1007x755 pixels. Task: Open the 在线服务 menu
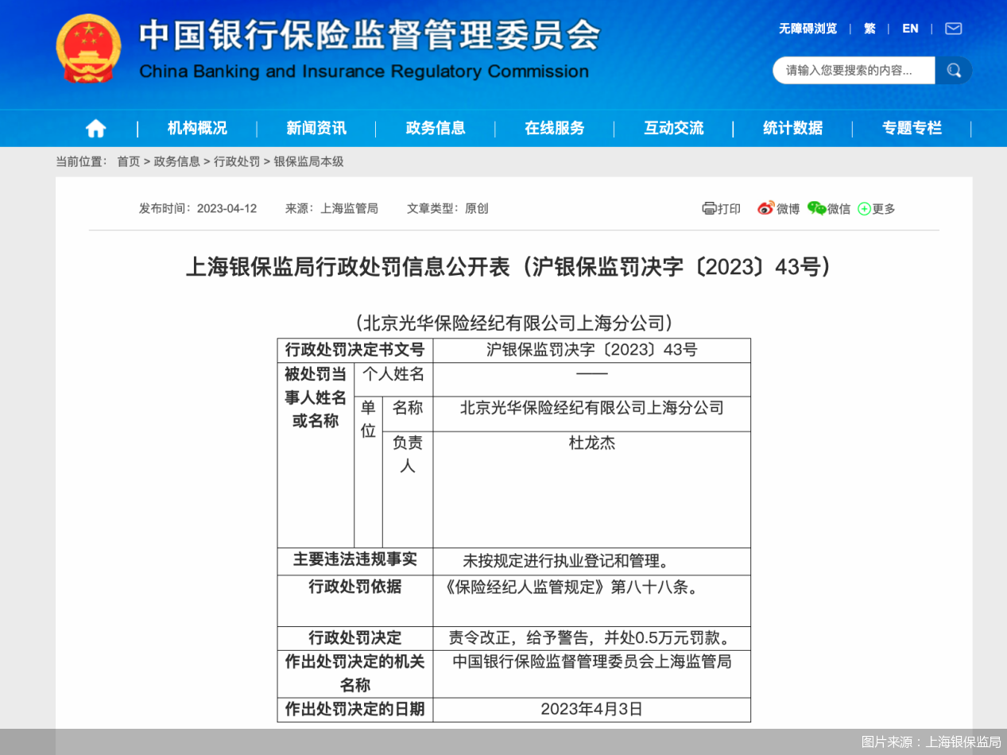coord(555,128)
